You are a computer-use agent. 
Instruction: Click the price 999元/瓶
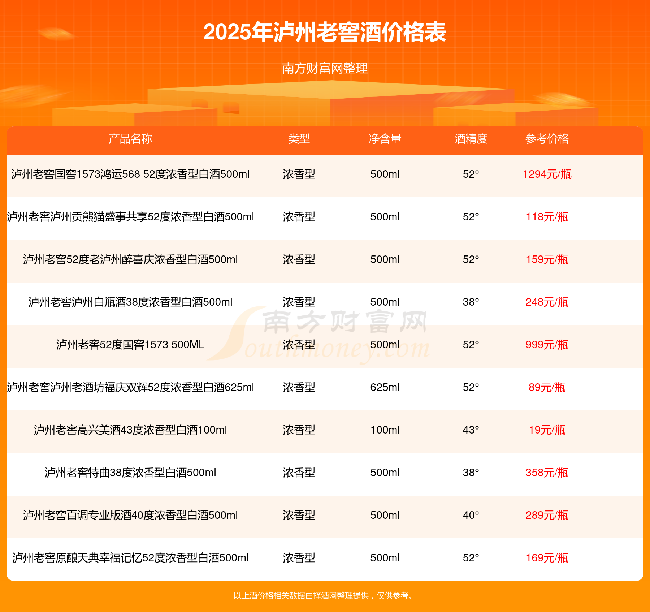pyautogui.click(x=547, y=345)
